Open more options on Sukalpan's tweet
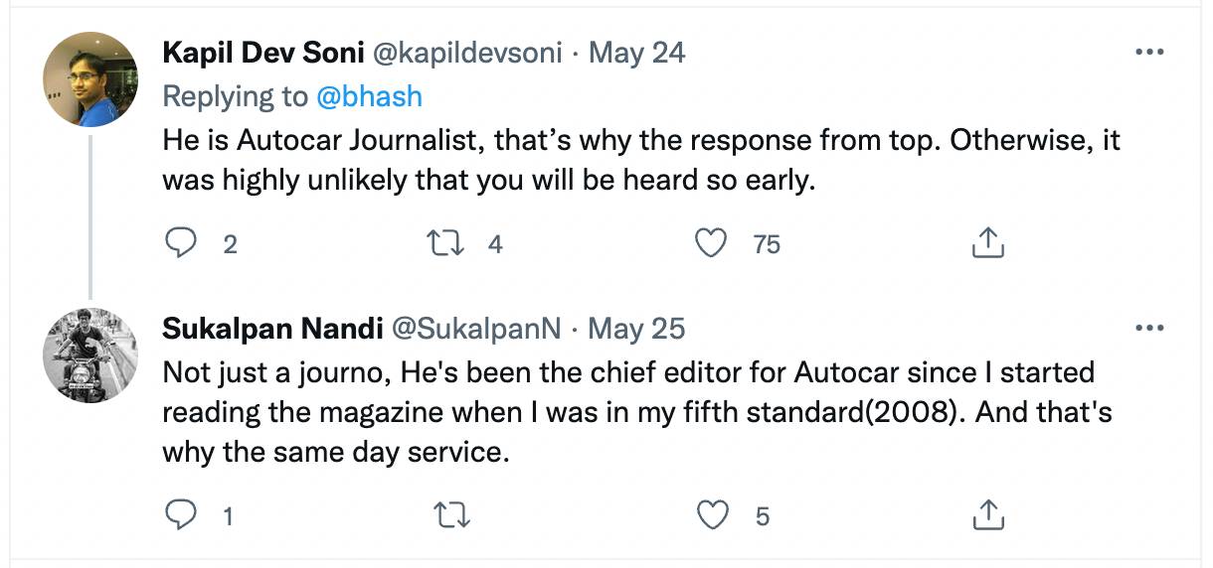The width and height of the screenshot is (1213, 568). (1149, 328)
